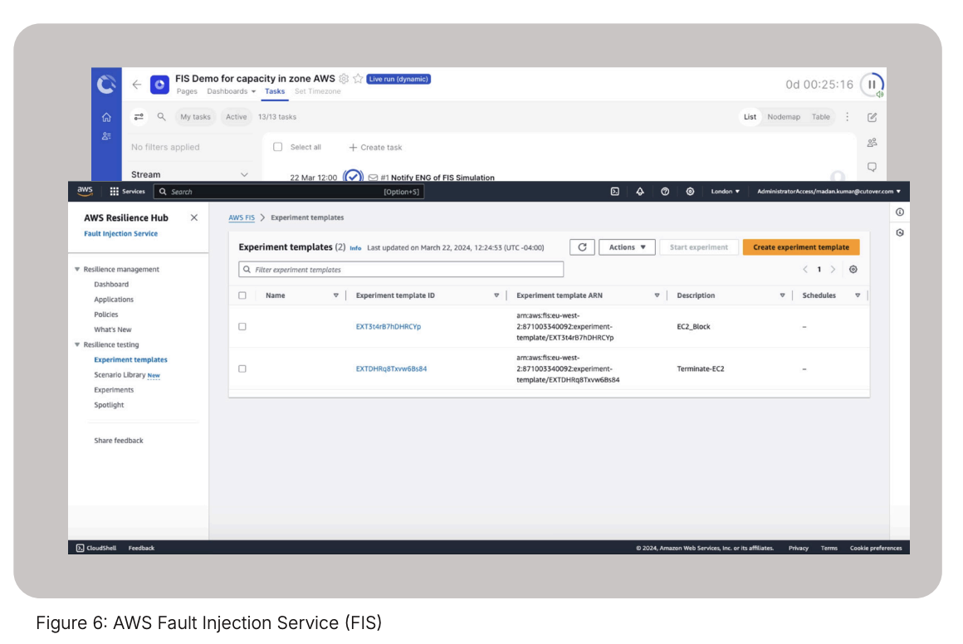Screen dimensions: 963x644
Task: Open template EXTDHRq8Txvw6Bs84 link
Action: [391, 369]
